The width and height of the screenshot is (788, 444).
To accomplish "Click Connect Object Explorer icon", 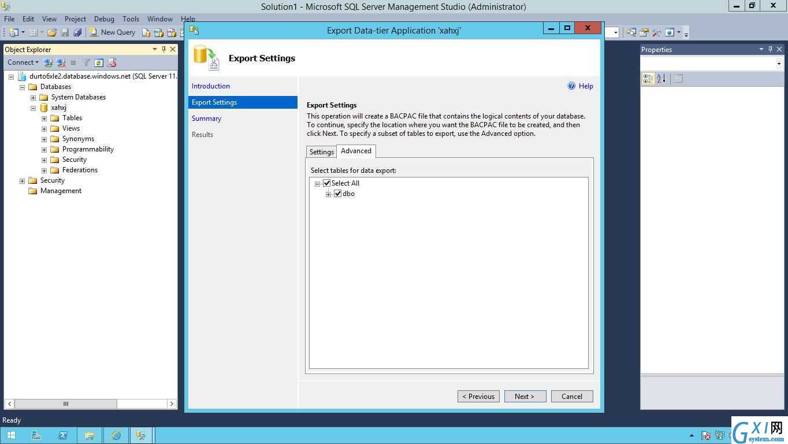I will coord(48,62).
